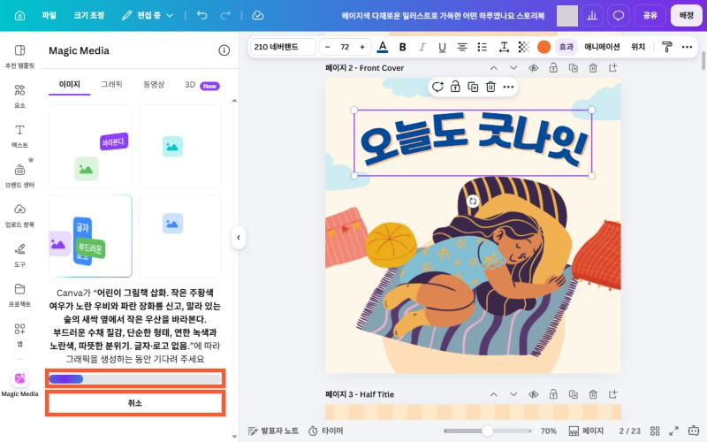This screenshot has height=442, width=707.
Task: Open the 텍스트 text panel
Action: [19, 136]
